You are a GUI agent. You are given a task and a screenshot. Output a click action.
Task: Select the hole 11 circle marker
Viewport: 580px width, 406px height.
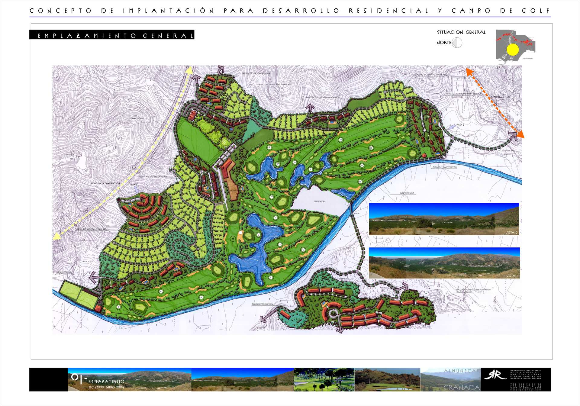(x=311, y=169)
